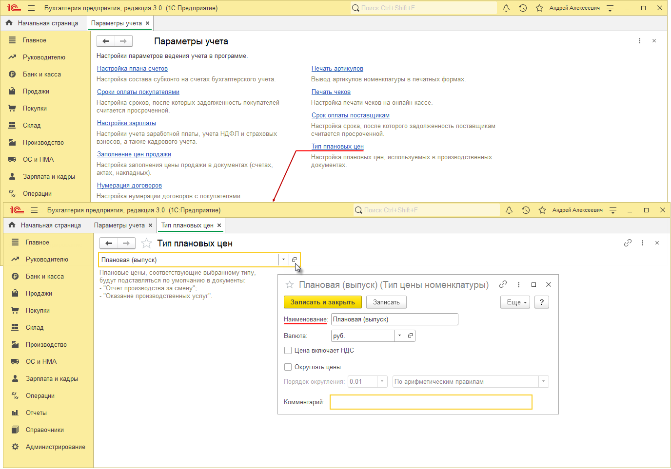The image size is (671, 469).
Task: Click the 1C logo in the lower window
Action: (17, 210)
